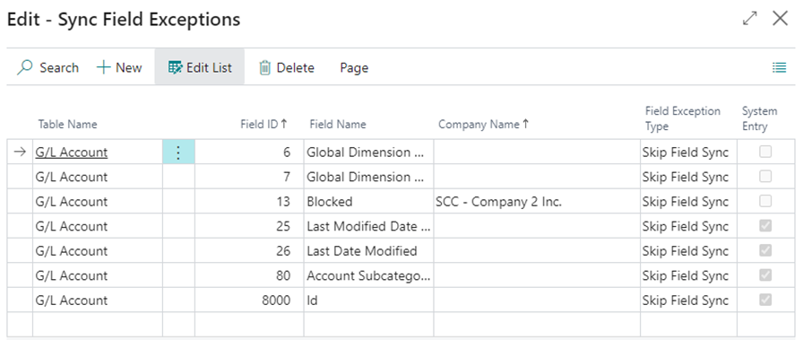Viewport: 803px width, 340px height.
Task: Click the Last Modified Date field cell
Action: [368, 226]
